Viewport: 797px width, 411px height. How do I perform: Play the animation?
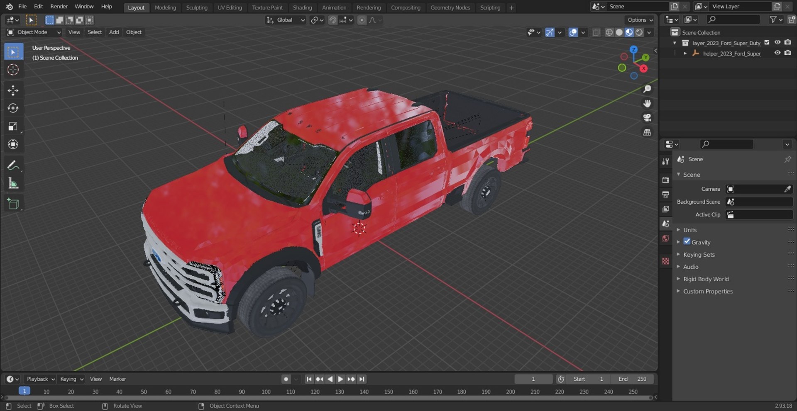point(340,379)
